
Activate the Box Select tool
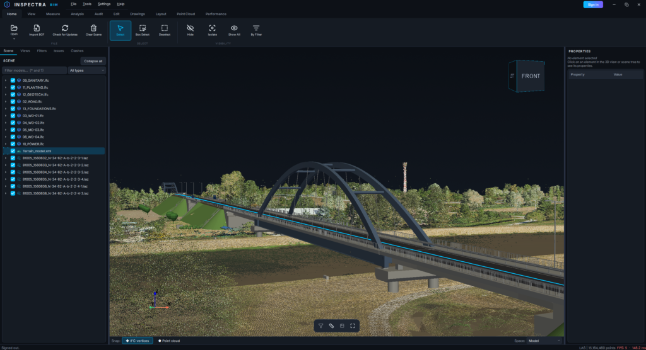(x=143, y=30)
